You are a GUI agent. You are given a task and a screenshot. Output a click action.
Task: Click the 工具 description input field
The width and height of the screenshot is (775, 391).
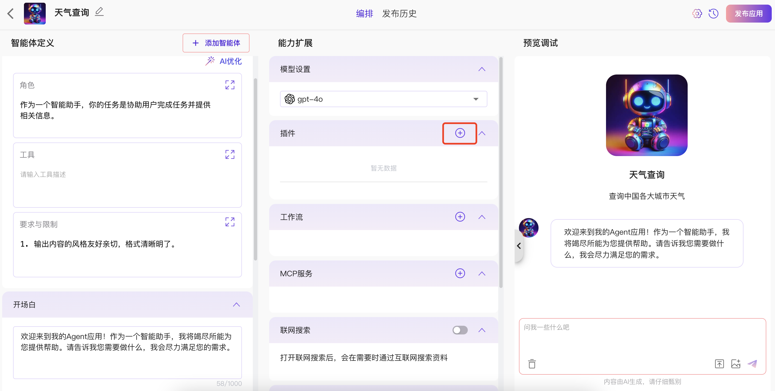point(127,175)
